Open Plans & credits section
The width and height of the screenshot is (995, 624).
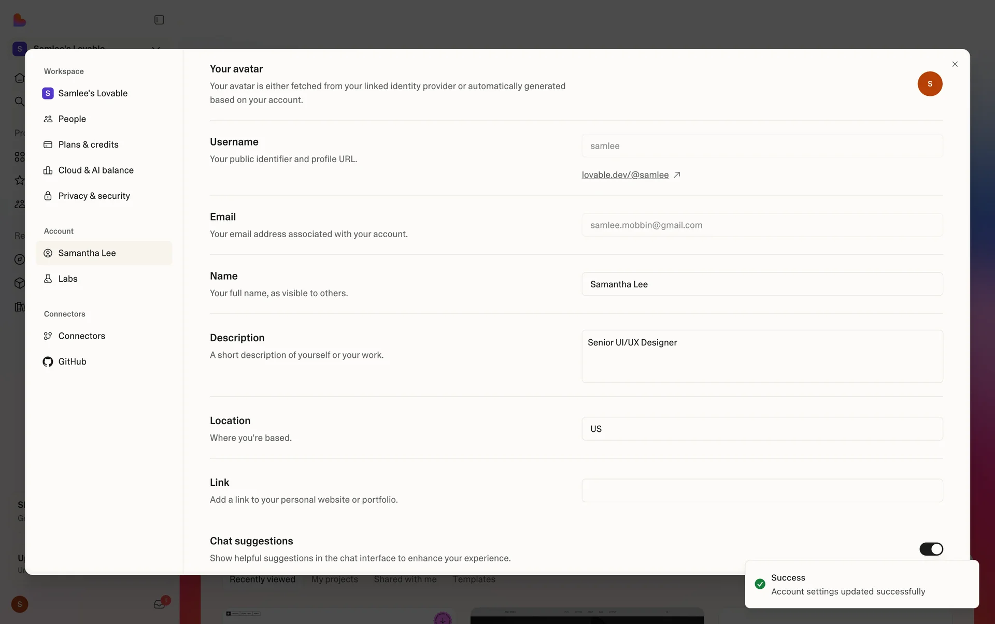click(88, 144)
